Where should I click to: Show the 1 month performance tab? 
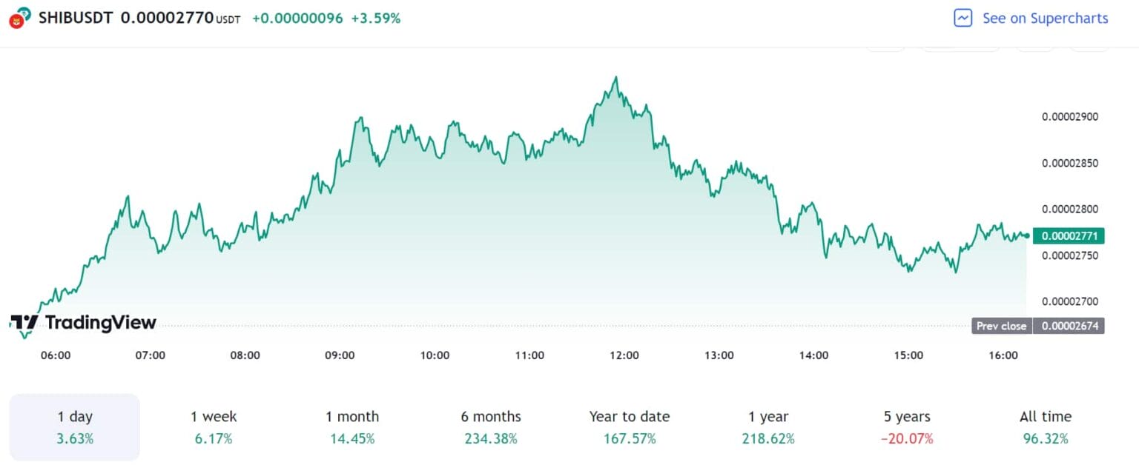(x=352, y=427)
